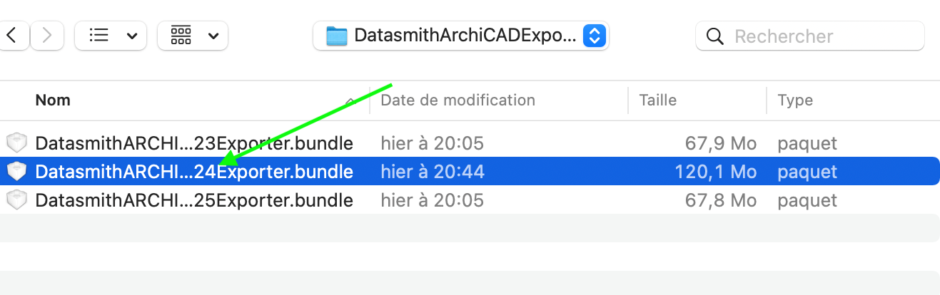Open the list view options chevron
The height and width of the screenshot is (295, 940).
pyautogui.click(x=131, y=36)
